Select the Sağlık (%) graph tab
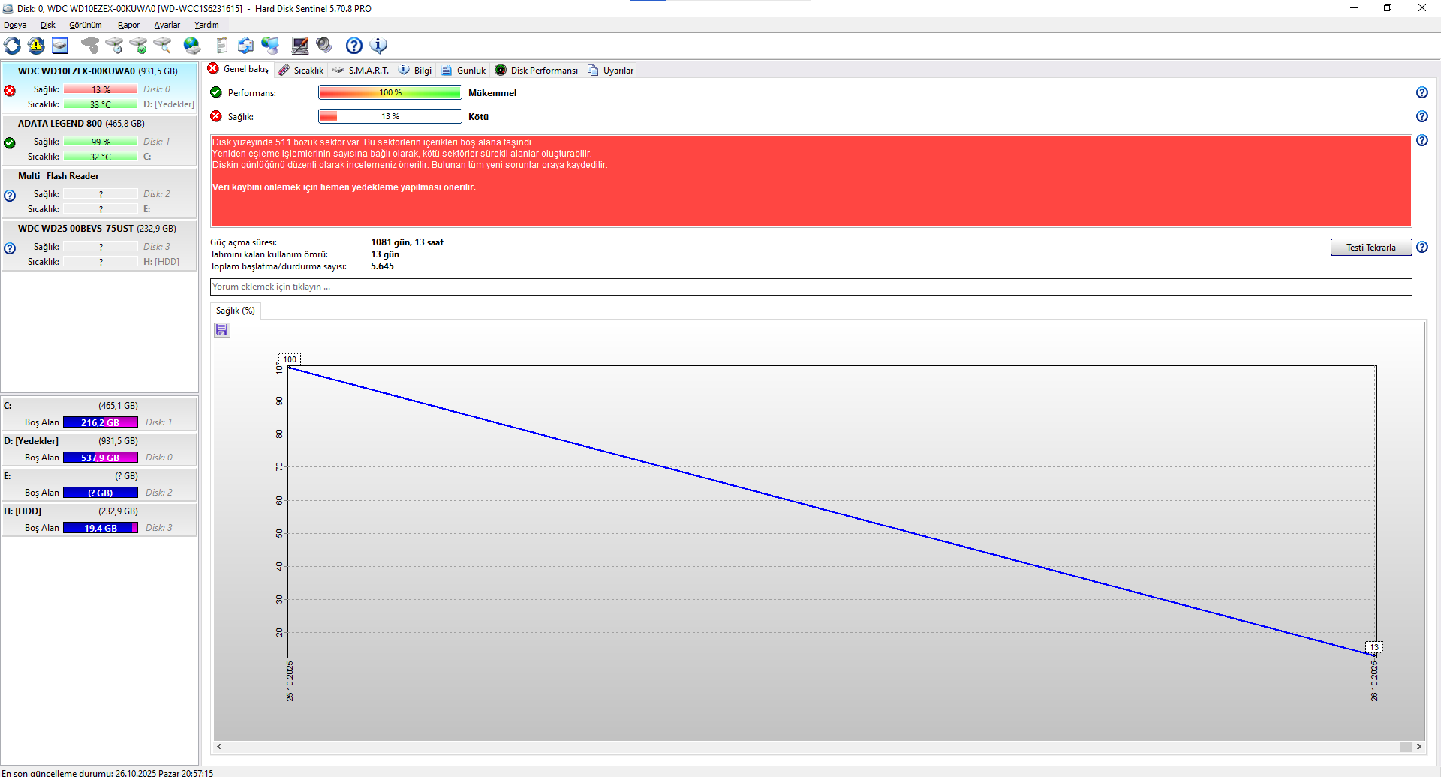The width and height of the screenshot is (1441, 777). (x=236, y=310)
